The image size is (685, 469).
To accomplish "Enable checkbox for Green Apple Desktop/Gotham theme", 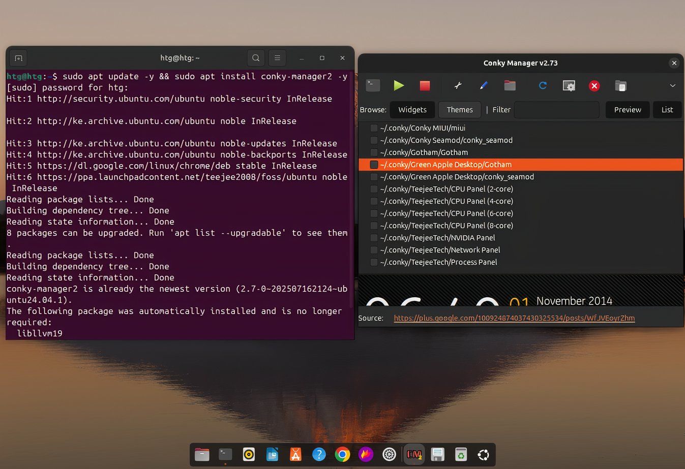I will [374, 165].
